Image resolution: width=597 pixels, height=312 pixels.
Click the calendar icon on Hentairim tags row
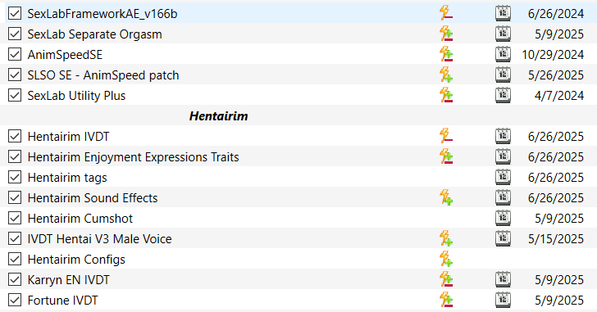(x=503, y=177)
